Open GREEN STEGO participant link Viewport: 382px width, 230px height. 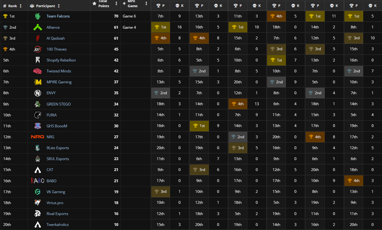(x=59, y=104)
